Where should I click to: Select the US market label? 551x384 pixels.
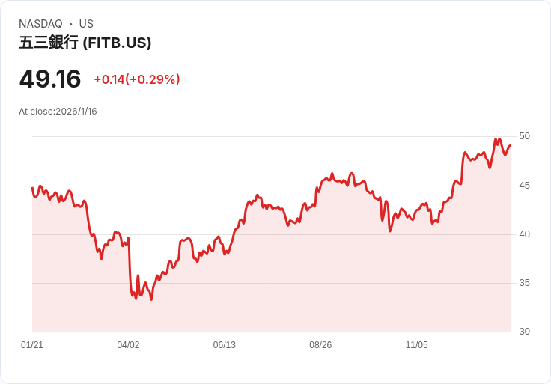(86, 24)
